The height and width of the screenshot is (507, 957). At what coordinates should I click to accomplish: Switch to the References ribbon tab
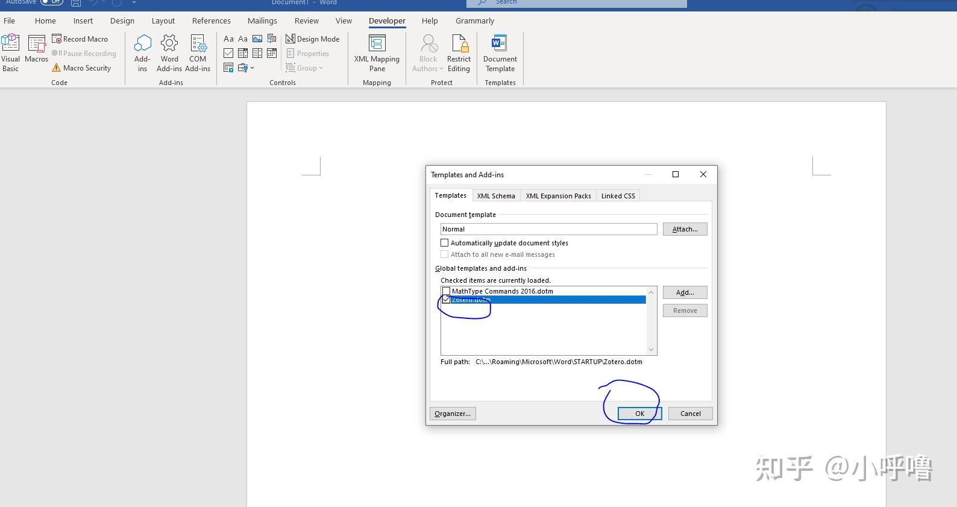point(212,20)
